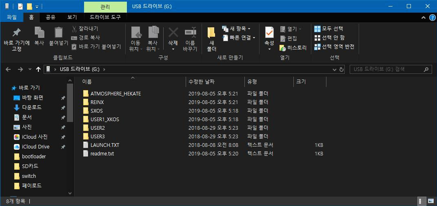Viewport: 437px width, 206px height.
Task: Refresh the G: drive listing
Action: (342, 69)
